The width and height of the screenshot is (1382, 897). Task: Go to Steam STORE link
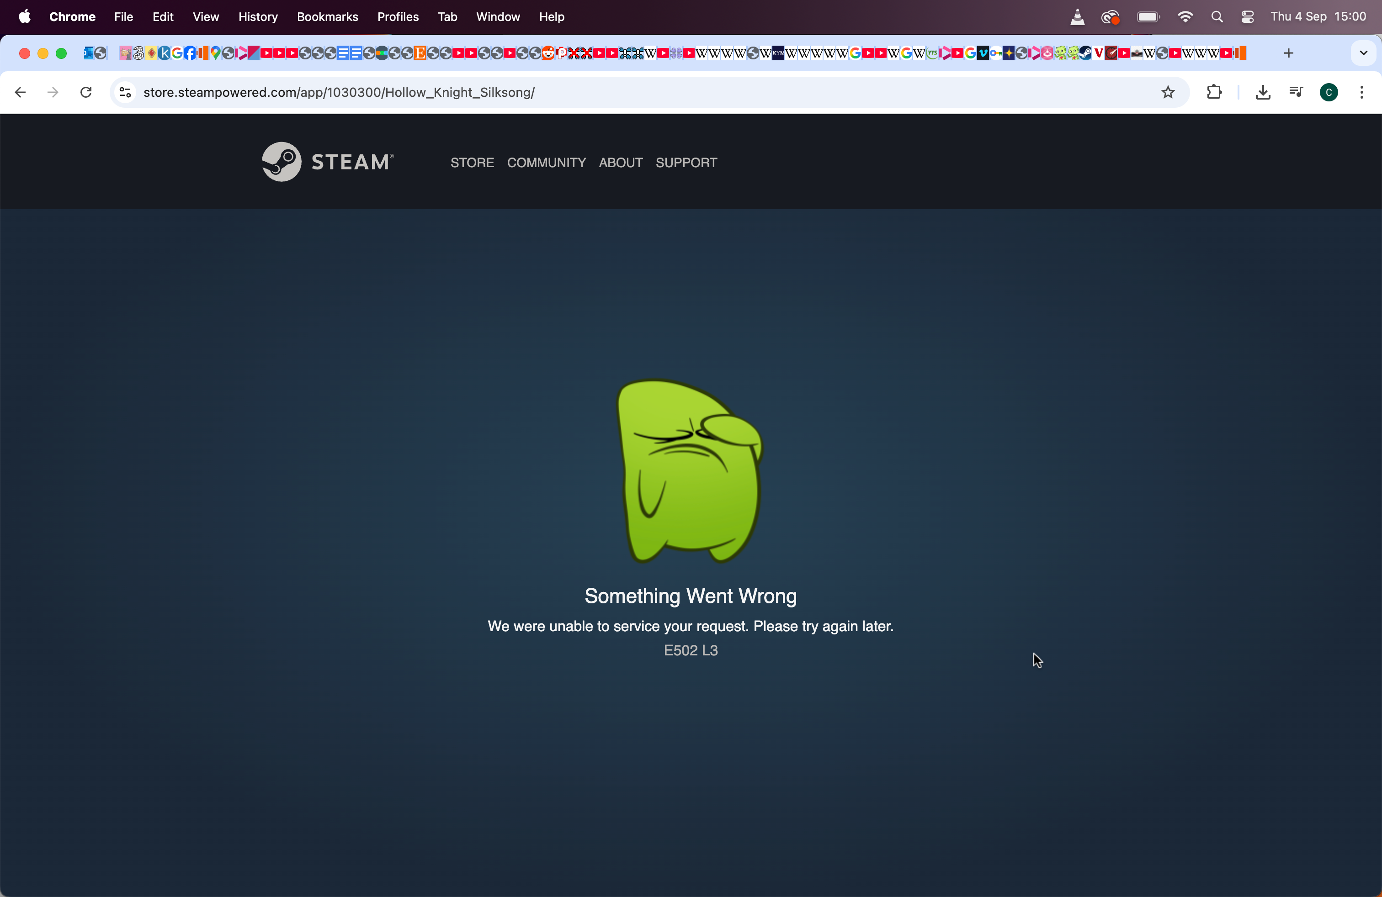472,163
